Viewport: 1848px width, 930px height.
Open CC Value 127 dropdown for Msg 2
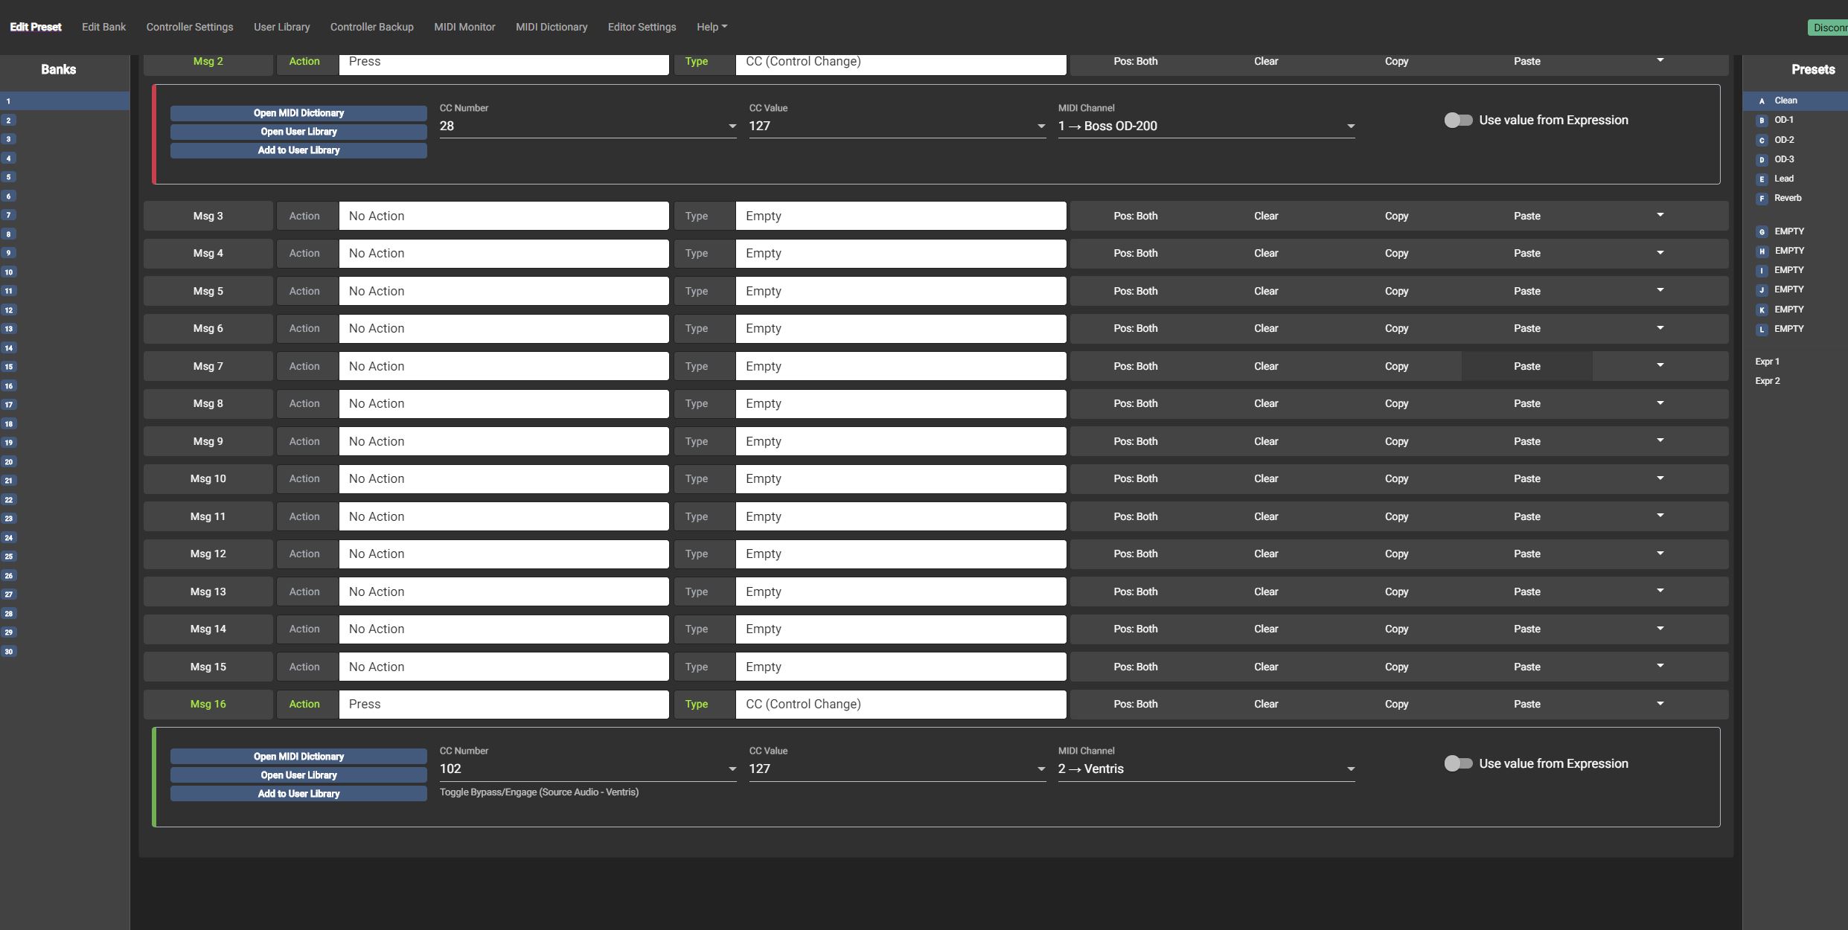897,126
